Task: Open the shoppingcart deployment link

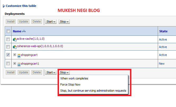Action: pyautogui.click(x=29, y=55)
